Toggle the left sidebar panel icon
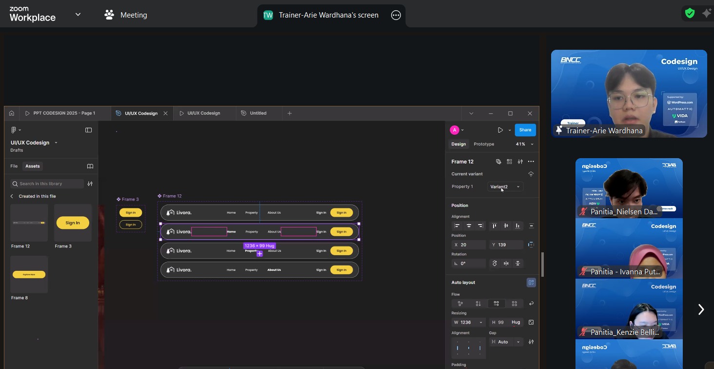 [88, 130]
